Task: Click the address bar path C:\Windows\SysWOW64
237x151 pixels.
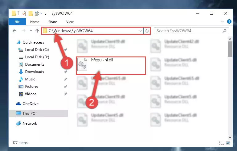Action: [x=71, y=31]
